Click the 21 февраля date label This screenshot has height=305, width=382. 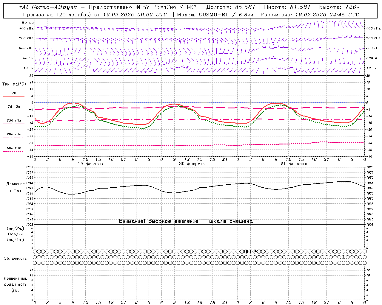(x=294, y=164)
